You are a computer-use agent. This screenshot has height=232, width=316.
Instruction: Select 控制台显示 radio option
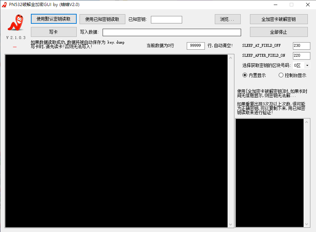pyautogui.click(x=293, y=75)
